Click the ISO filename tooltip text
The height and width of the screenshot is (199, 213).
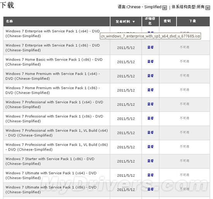(150, 36)
